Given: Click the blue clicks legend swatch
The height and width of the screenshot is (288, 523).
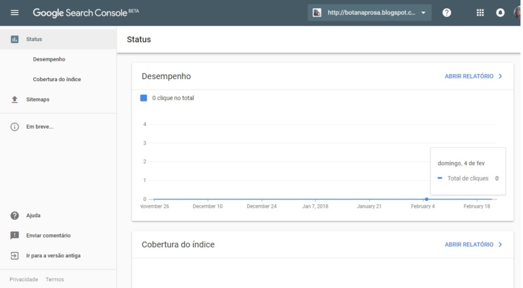Looking at the screenshot, I should 144,98.
